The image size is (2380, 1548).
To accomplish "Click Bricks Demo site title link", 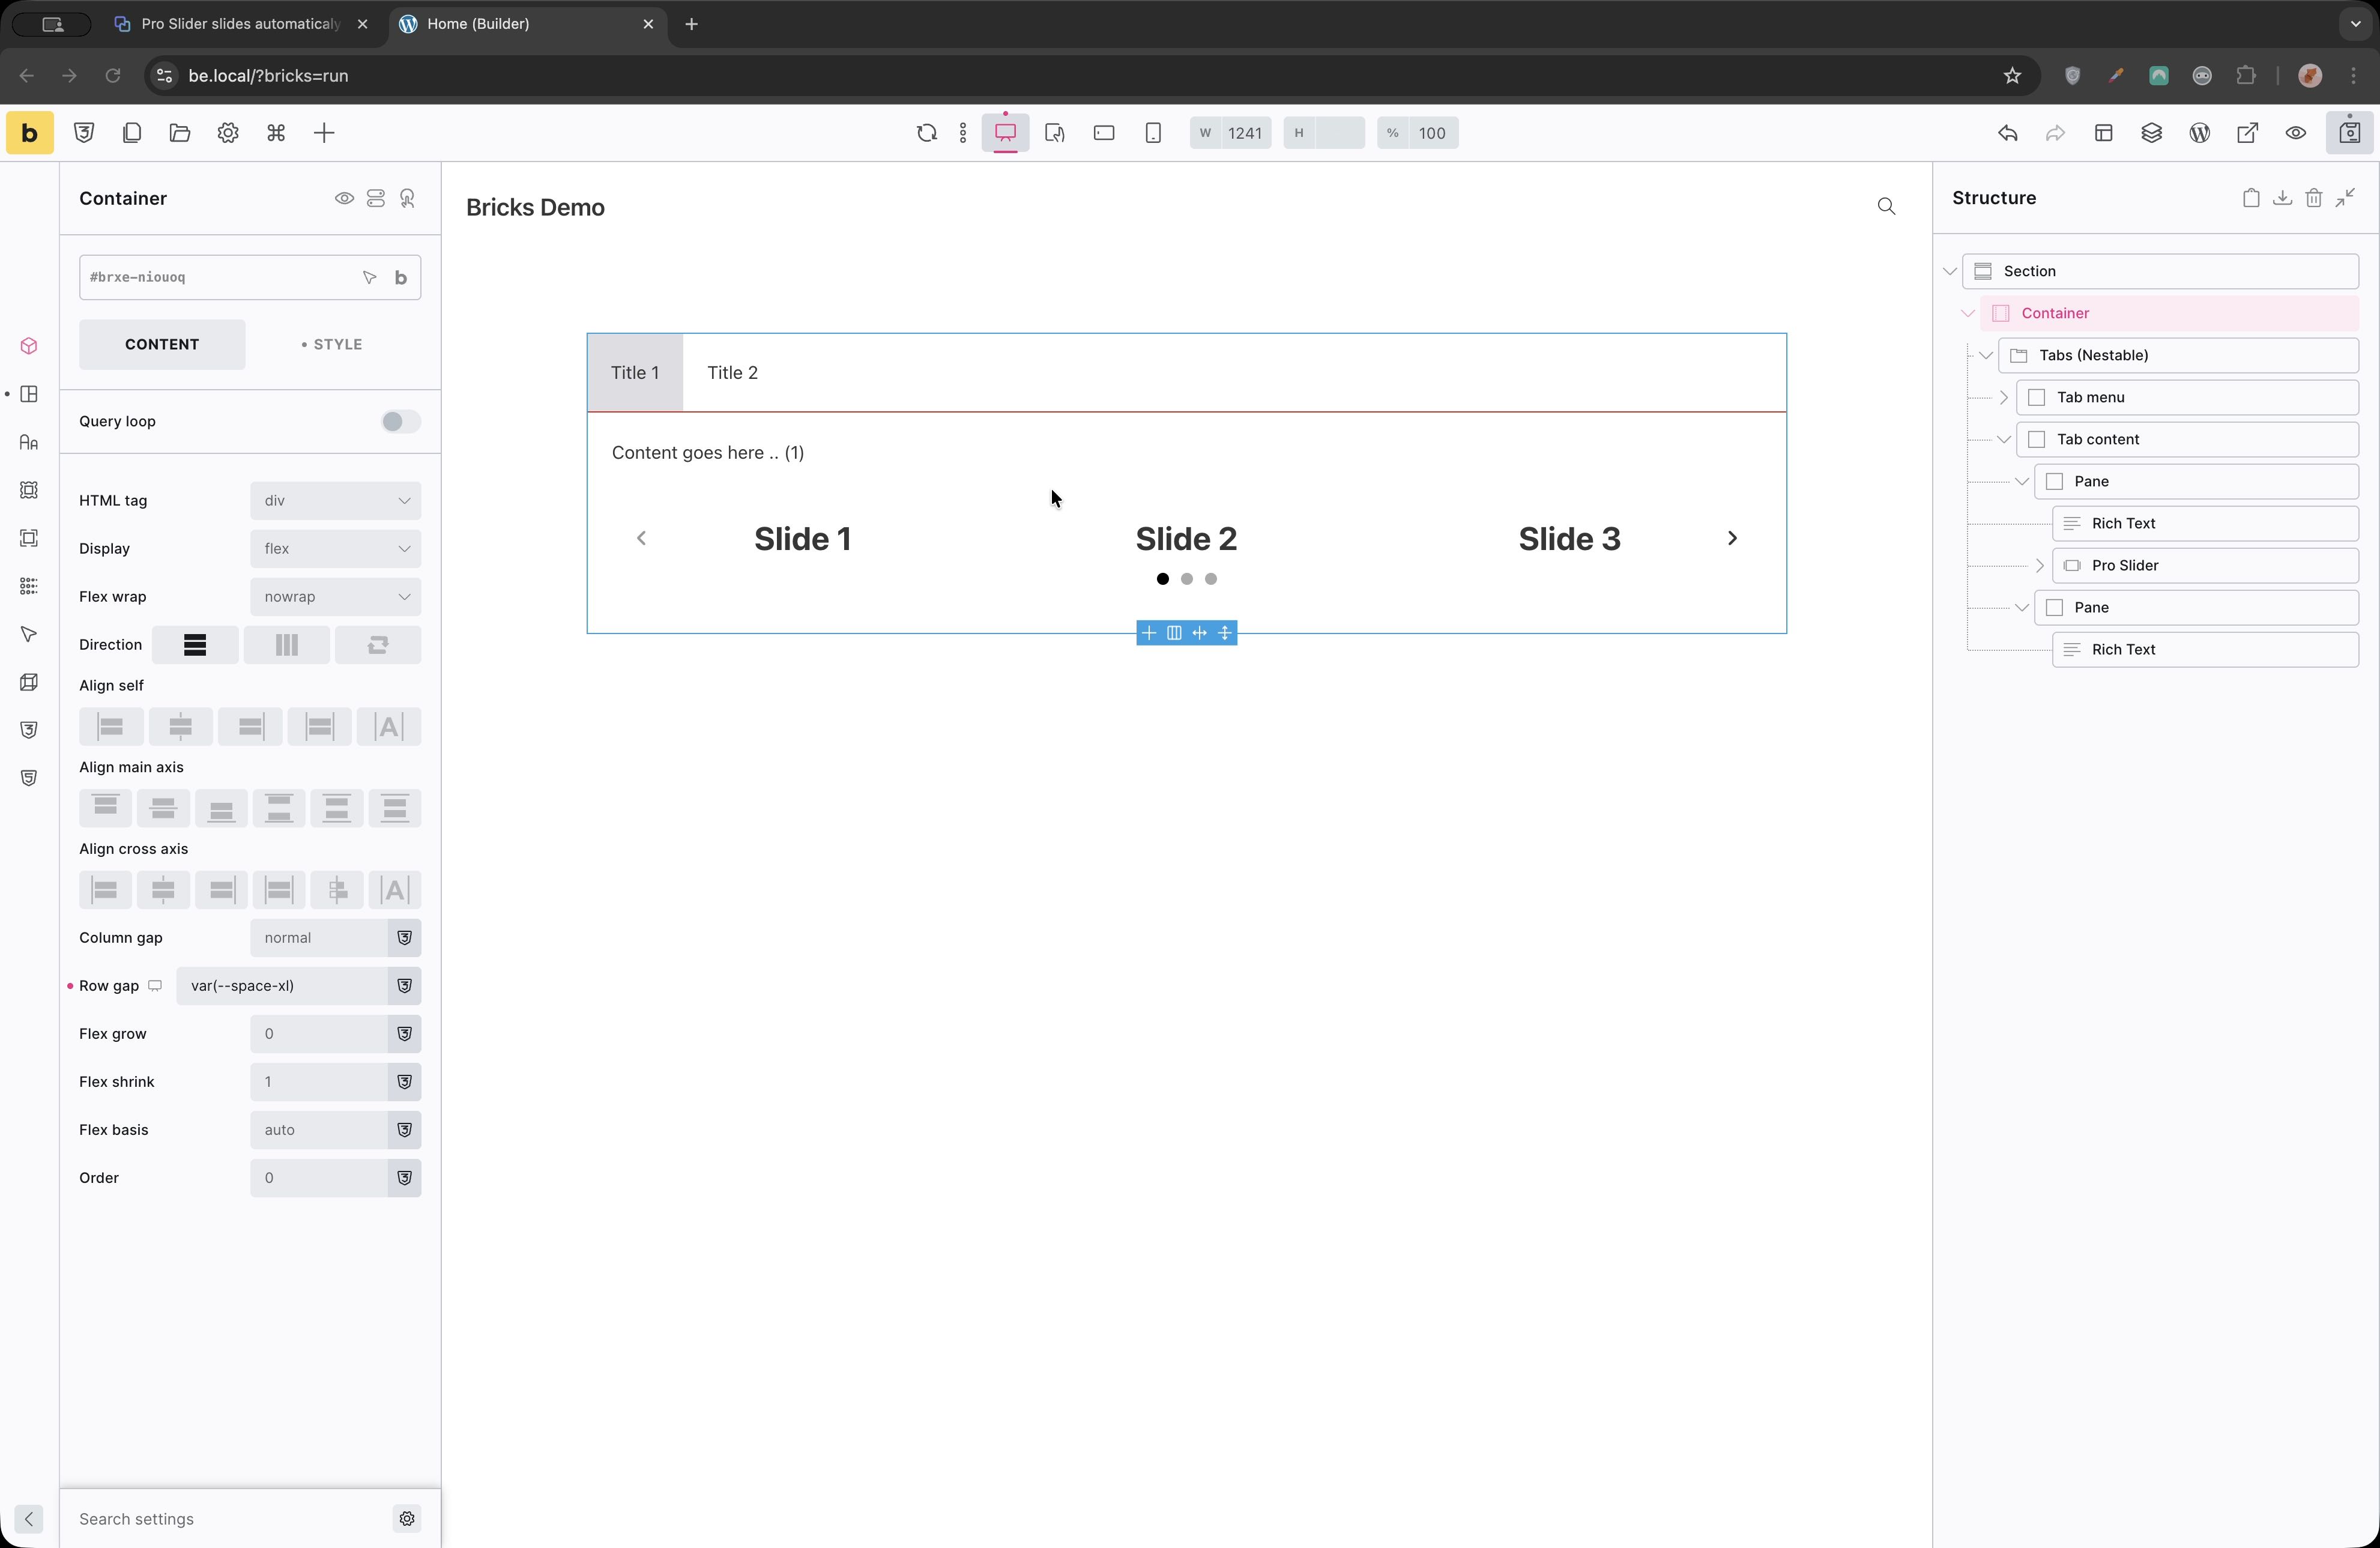I will click(536, 208).
